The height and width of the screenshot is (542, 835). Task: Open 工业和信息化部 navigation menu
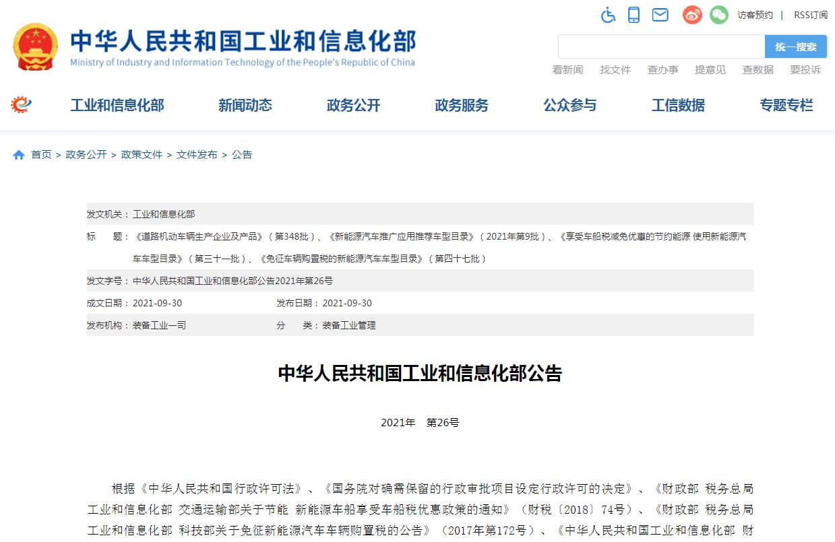tap(117, 105)
